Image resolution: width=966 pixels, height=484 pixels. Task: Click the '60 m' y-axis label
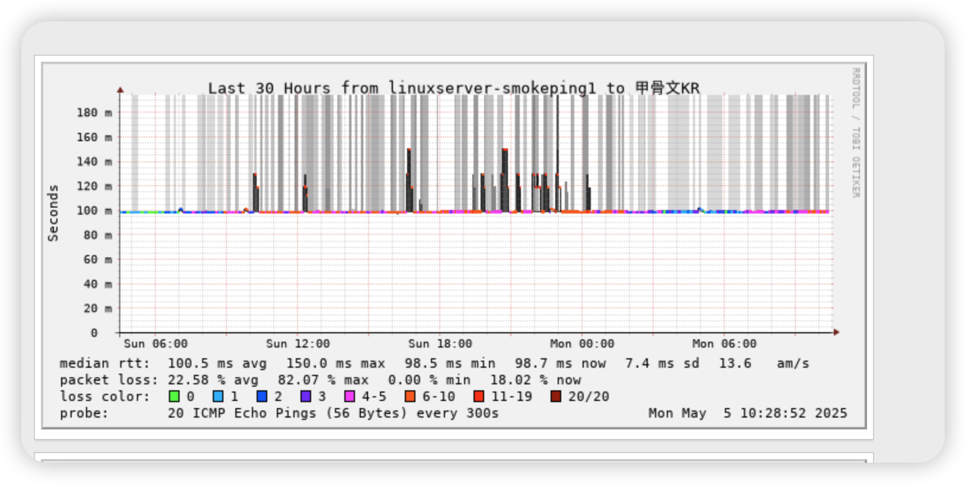coord(98,259)
